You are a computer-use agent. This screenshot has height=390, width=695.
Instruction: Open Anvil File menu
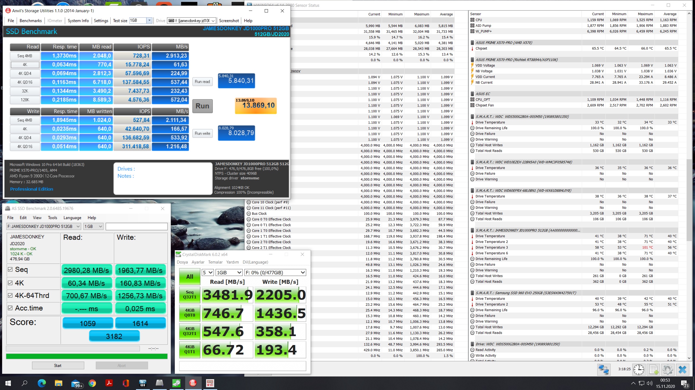coord(11,21)
